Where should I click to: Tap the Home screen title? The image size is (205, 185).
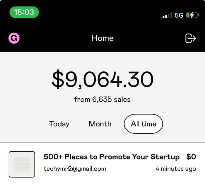pyautogui.click(x=102, y=38)
